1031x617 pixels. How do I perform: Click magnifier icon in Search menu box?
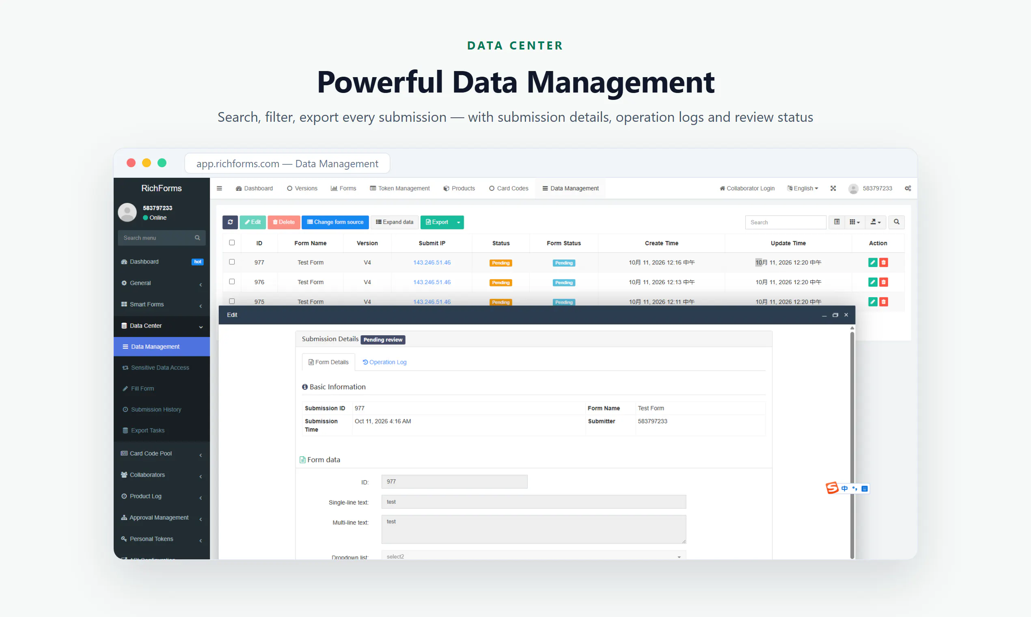click(197, 238)
